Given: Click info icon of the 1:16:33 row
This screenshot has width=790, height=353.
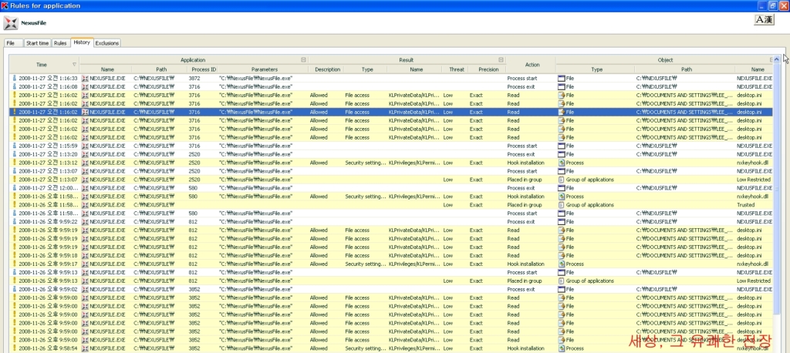Looking at the screenshot, I should pos(15,79).
